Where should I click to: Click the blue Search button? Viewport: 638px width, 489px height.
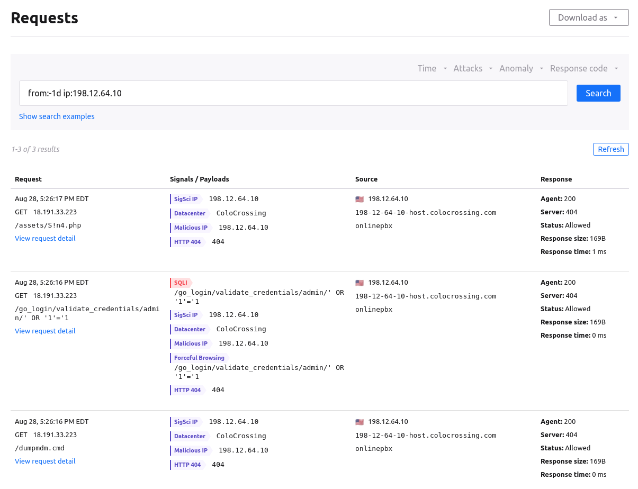(598, 93)
